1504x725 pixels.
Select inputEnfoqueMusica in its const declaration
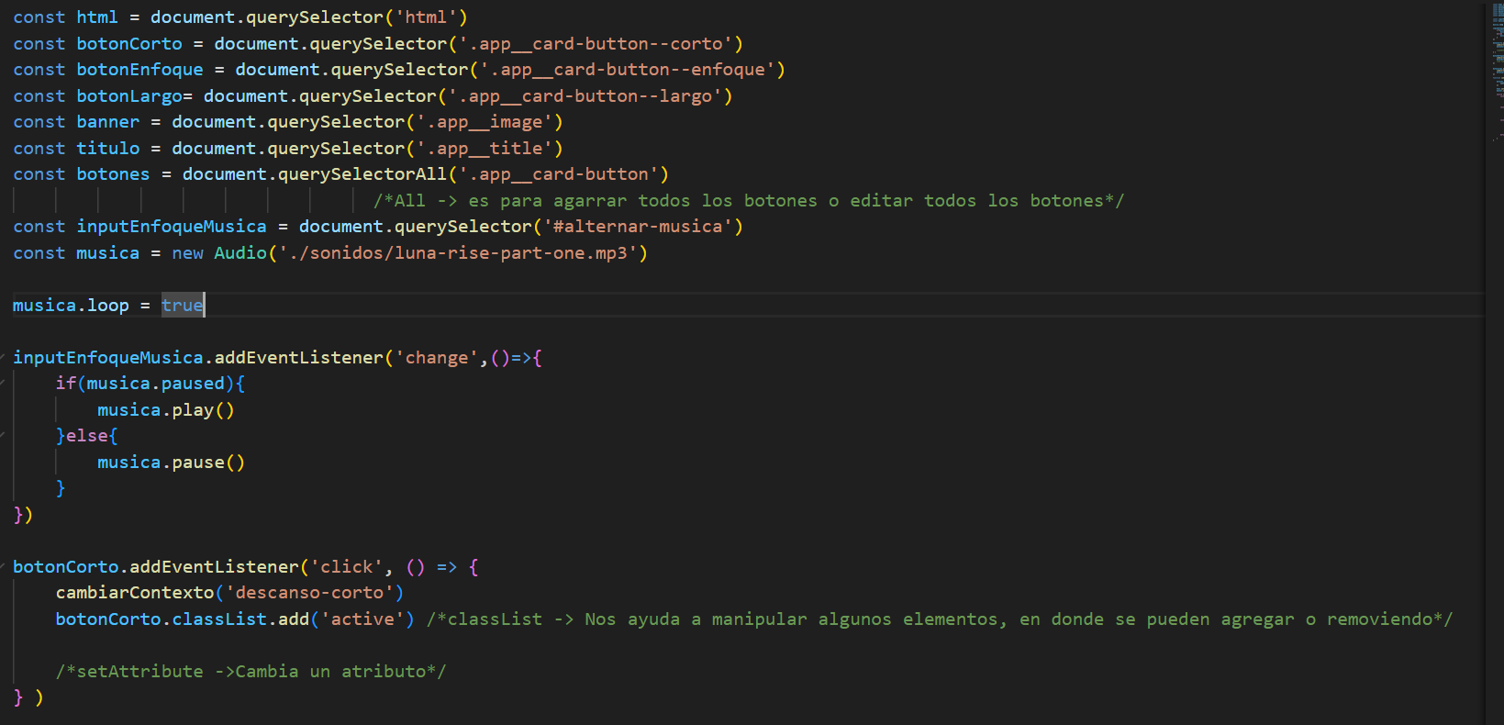pyautogui.click(x=172, y=227)
